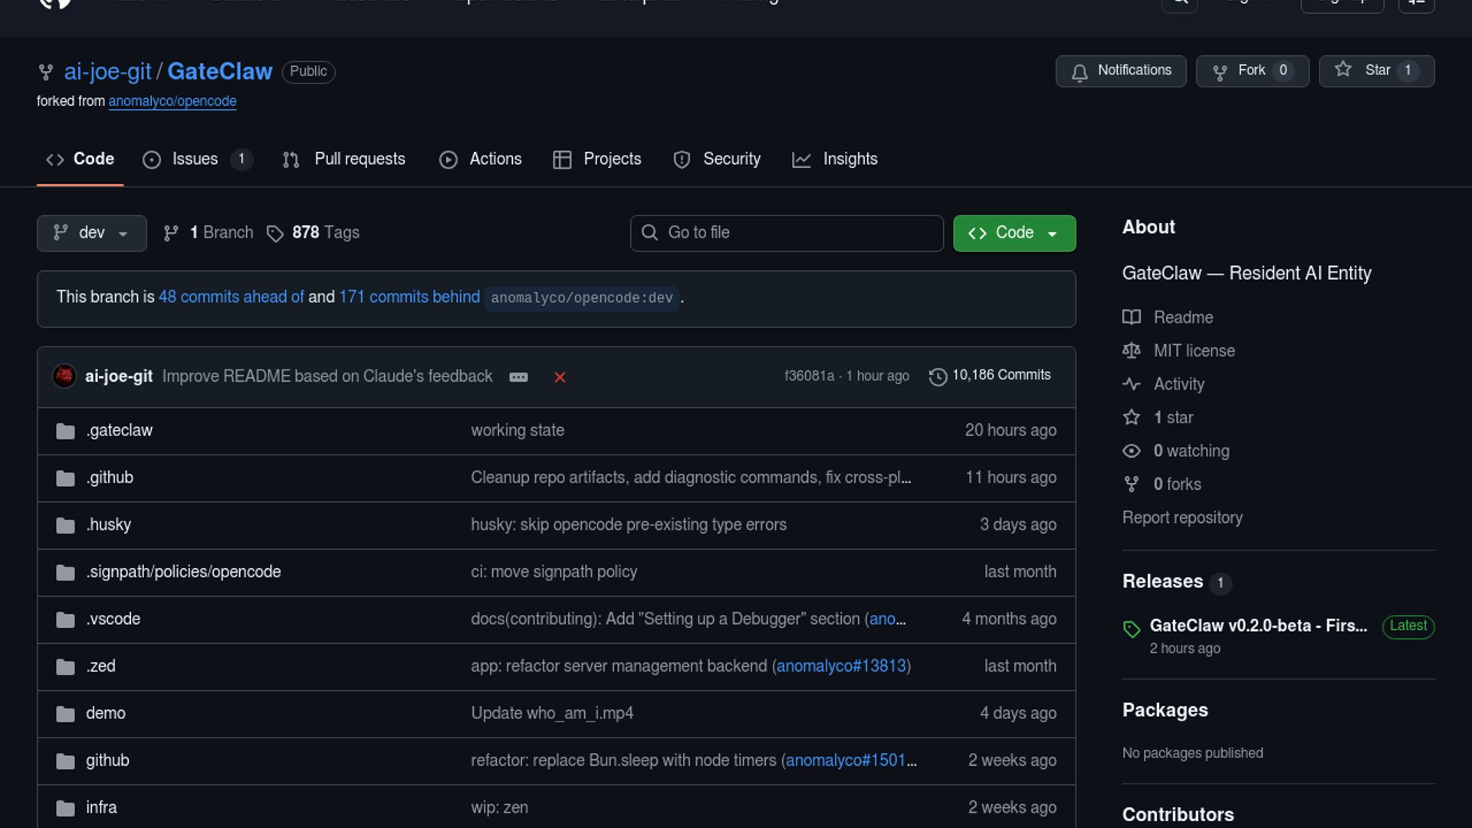Click the failed status X icon on latest commit

[560, 377]
